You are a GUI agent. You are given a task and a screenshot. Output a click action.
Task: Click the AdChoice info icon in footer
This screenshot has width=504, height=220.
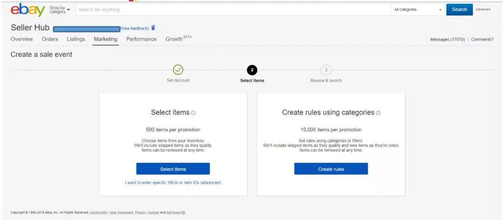pos(191,212)
